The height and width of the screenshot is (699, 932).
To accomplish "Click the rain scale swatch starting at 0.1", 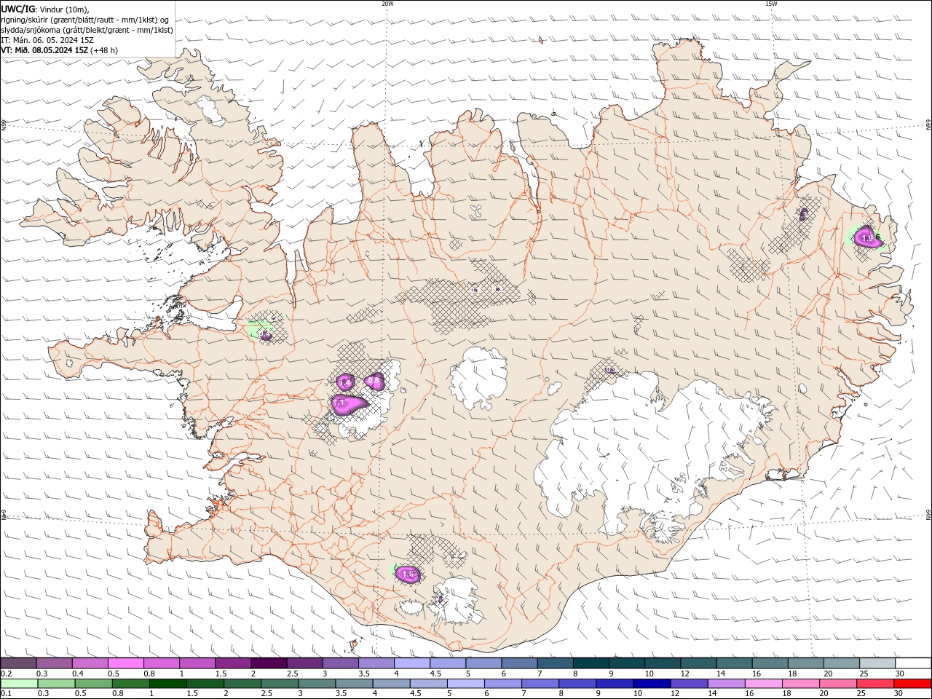I will [18, 684].
